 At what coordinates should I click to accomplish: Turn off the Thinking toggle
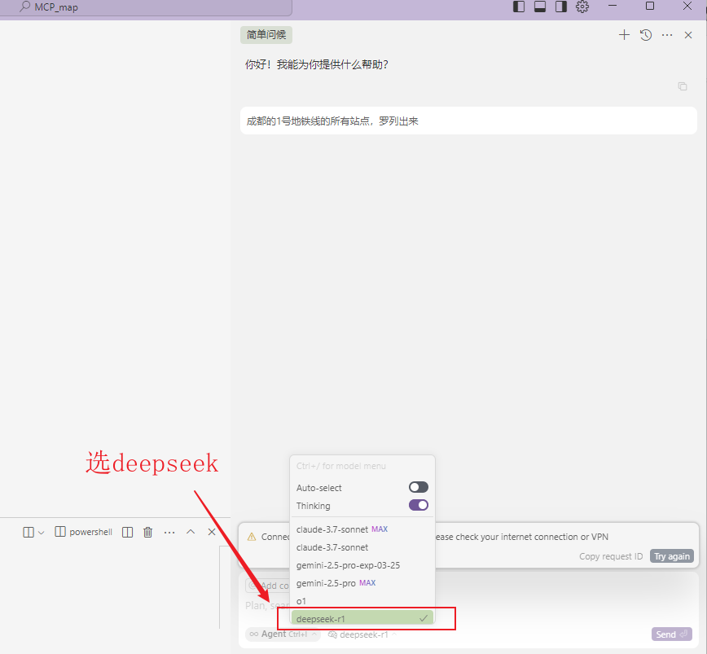419,505
